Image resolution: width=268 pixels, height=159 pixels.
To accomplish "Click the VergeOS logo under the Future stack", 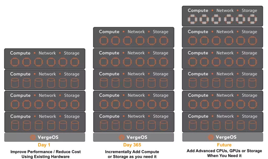I will tap(211, 137).
